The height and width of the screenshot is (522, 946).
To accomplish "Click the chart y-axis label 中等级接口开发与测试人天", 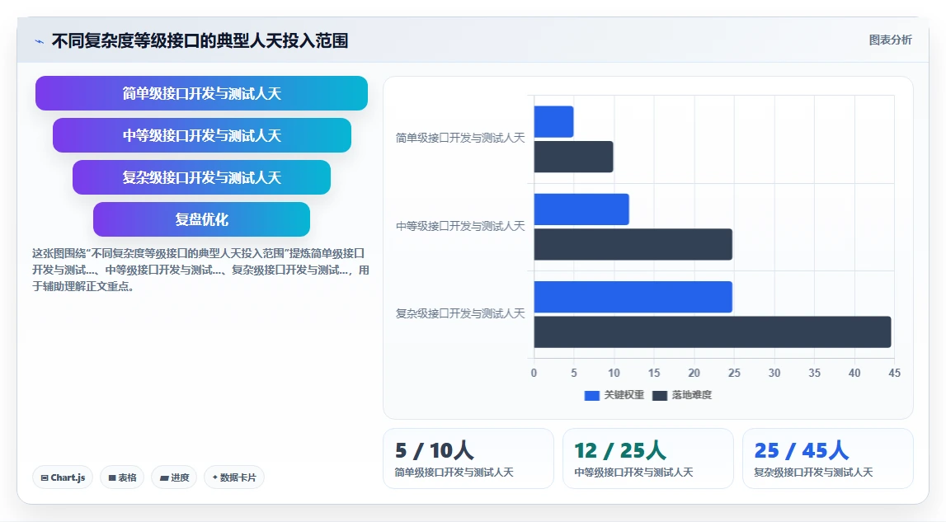I will click(x=459, y=226).
